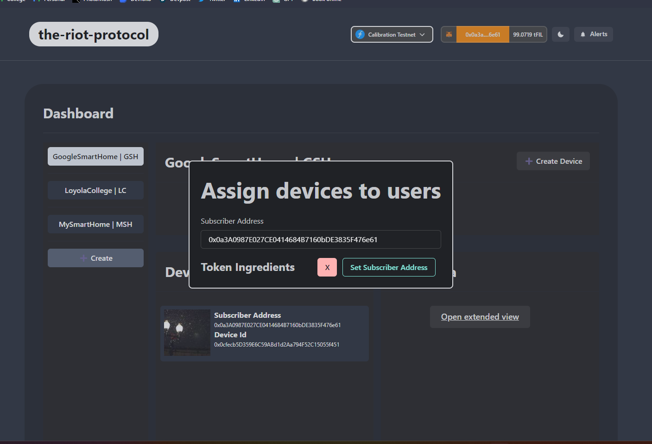Open the Devfolio bookmark
Image resolution: width=652 pixels, height=444 pixels.
point(135,1)
